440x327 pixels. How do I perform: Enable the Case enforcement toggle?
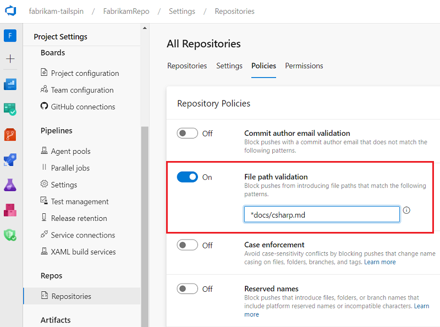click(x=187, y=245)
